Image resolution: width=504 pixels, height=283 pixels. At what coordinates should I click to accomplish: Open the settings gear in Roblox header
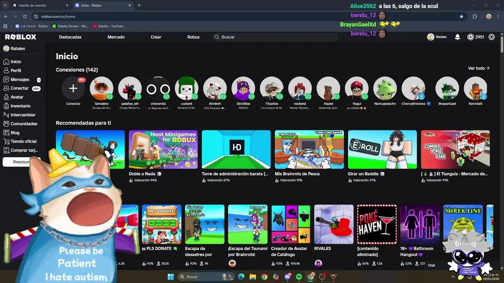pos(492,37)
